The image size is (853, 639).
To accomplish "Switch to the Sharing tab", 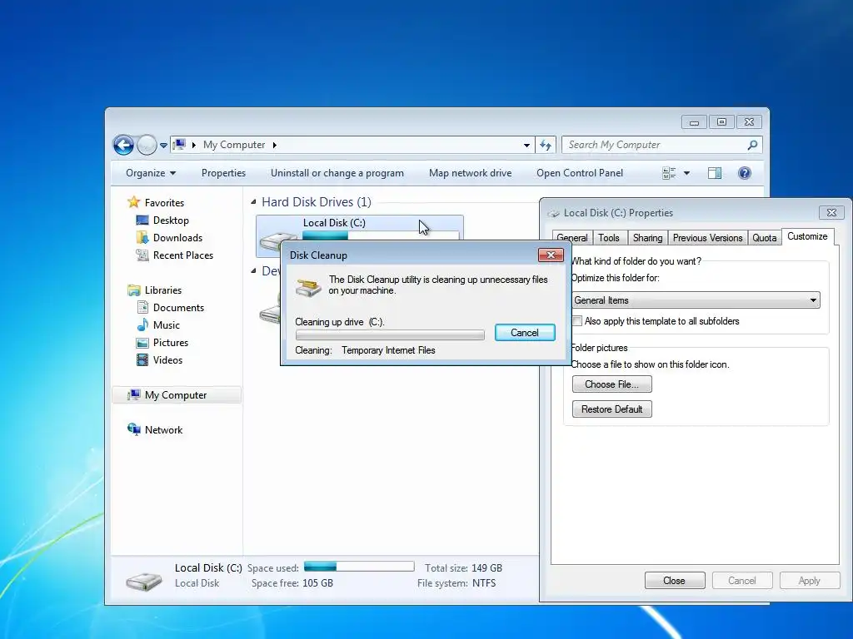I will pyautogui.click(x=647, y=238).
